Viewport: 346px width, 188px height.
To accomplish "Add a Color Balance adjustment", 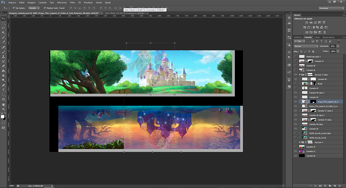I will click(309, 27).
